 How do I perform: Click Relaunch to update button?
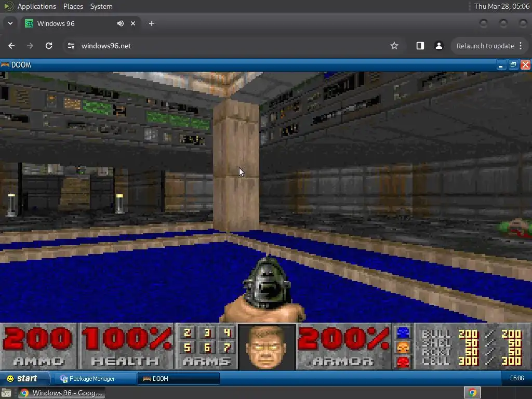pos(485,46)
